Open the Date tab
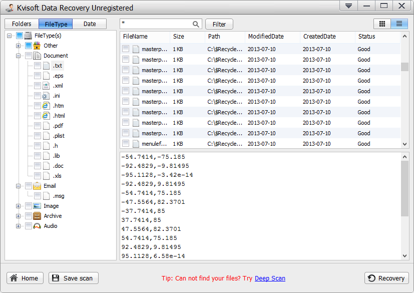 [x=90, y=24]
